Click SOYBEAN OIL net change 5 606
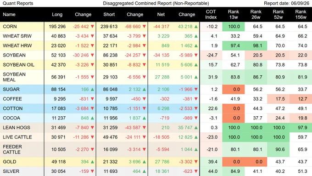This screenshot has height=176, width=312. click(186, 65)
